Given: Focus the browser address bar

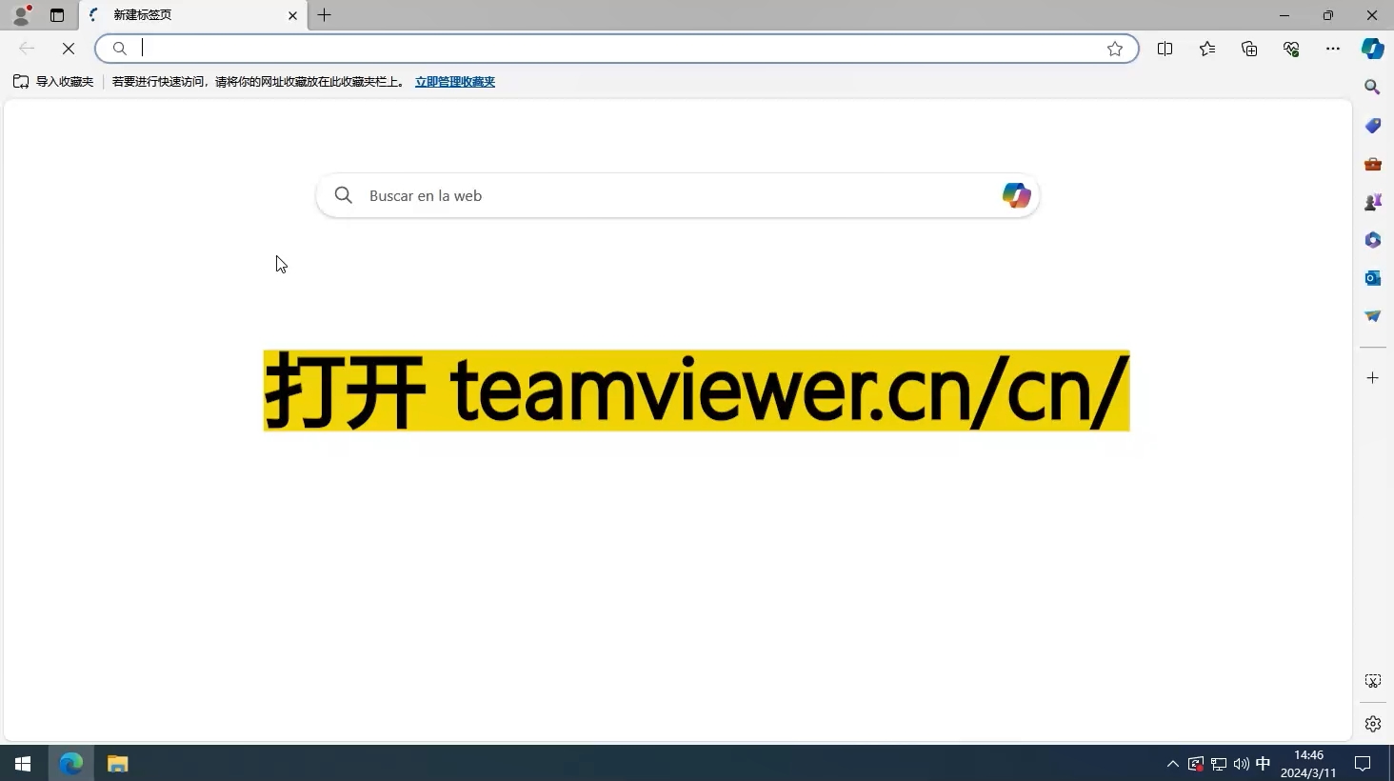Looking at the screenshot, I should coord(617,49).
